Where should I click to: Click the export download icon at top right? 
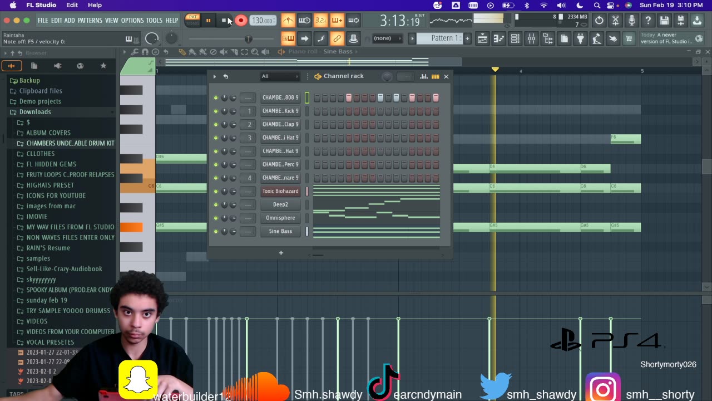[x=697, y=21]
